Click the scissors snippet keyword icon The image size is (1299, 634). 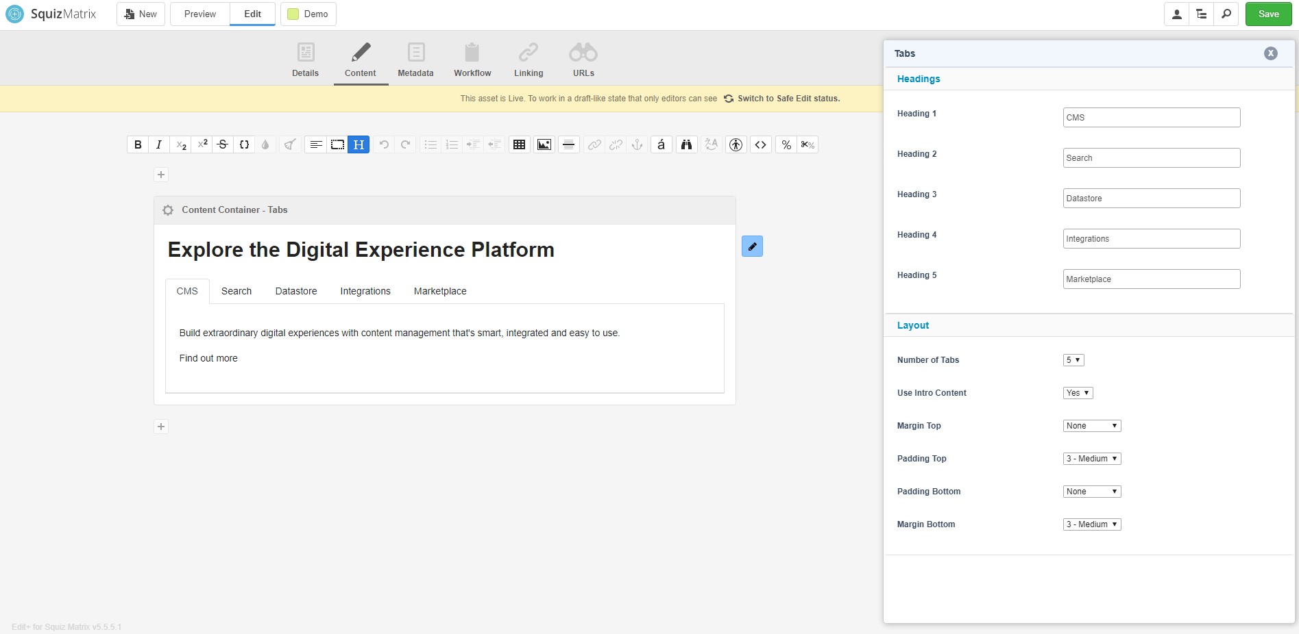[x=808, y=144]
